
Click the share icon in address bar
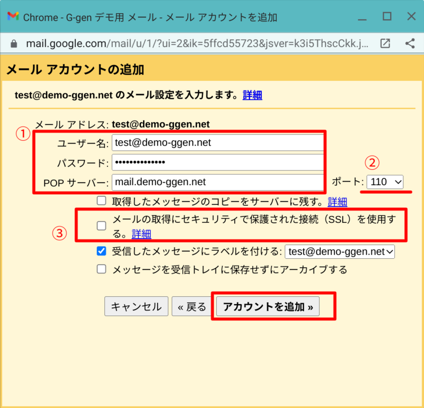410,43
